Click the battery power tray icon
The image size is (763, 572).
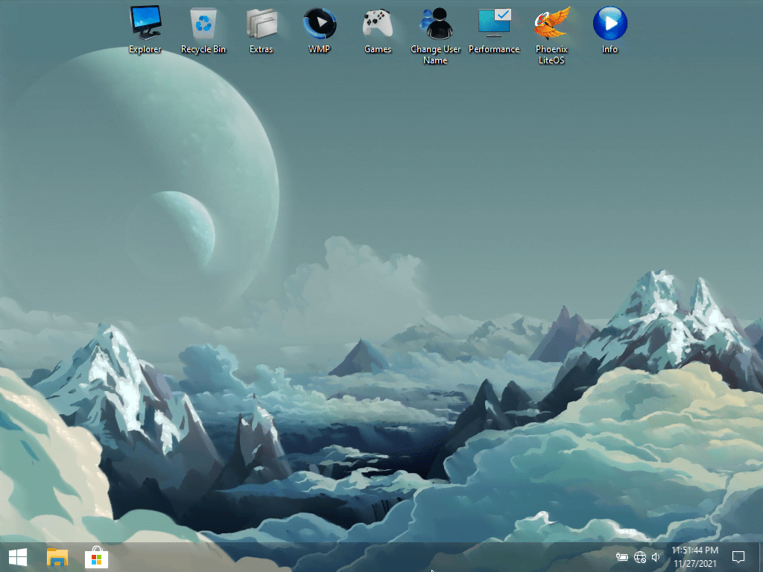(x=622, y=557)
